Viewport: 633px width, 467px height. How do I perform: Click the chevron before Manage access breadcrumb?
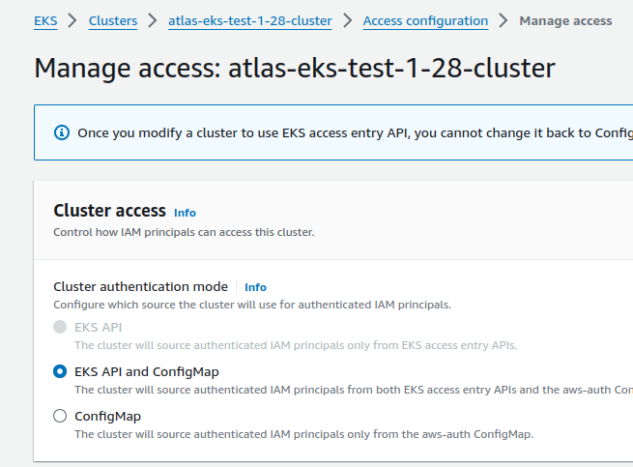(504, 20)
